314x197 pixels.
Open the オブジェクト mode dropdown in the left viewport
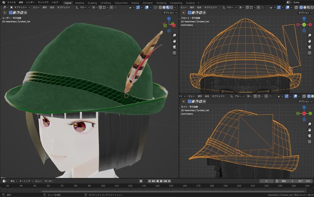(x=20, y=7)
